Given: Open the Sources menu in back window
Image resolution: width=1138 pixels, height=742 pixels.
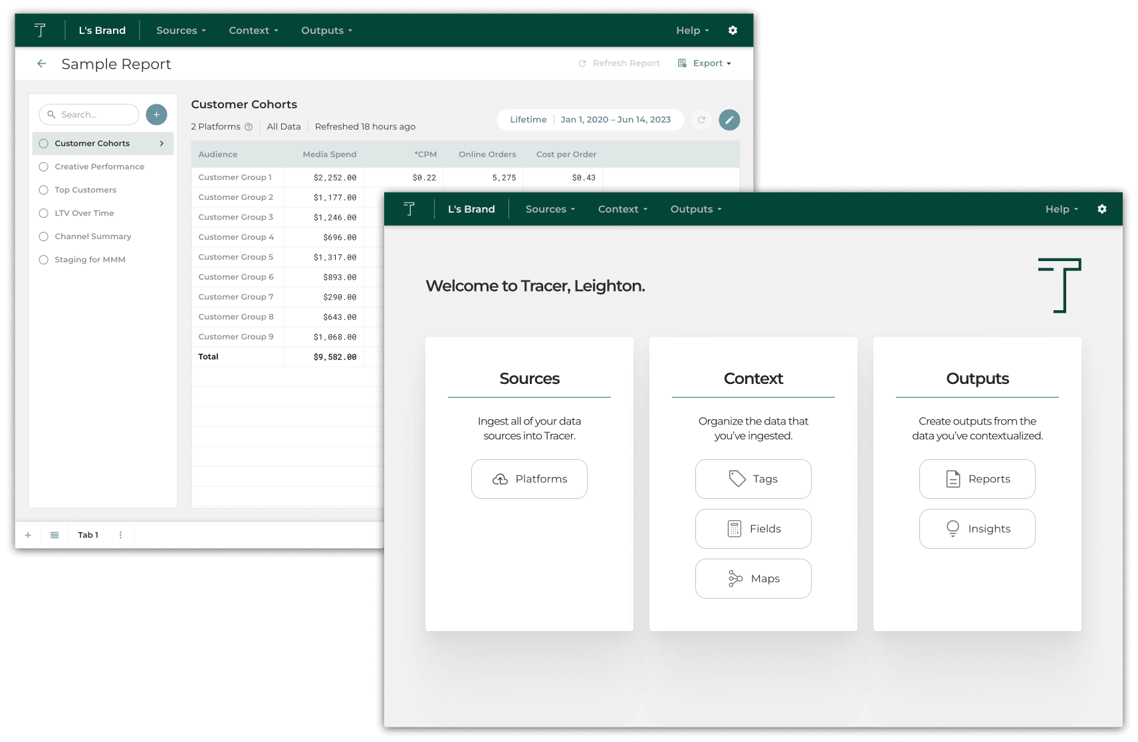Looking at the screenshot, I should pyautogui.click(x=181, y=31).
